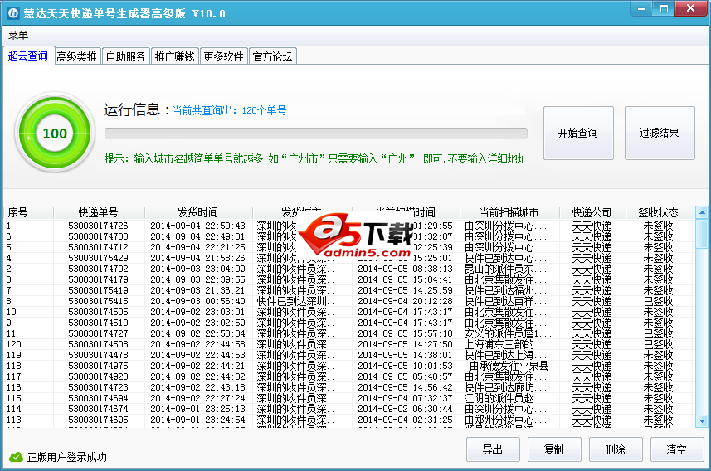This screenshot has width=711, height=471.
Task: Switch to the 高级类推 tab
Action: pos(76,56)
